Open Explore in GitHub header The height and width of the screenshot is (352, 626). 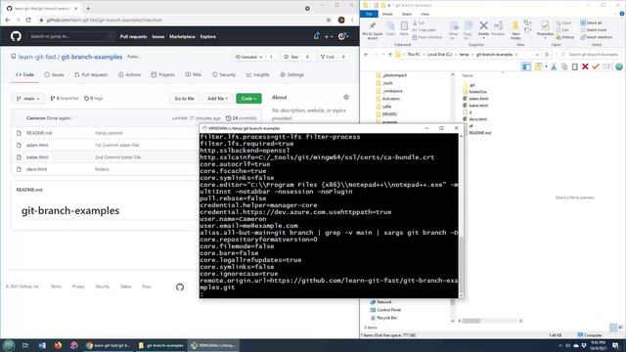pos(208,37)
